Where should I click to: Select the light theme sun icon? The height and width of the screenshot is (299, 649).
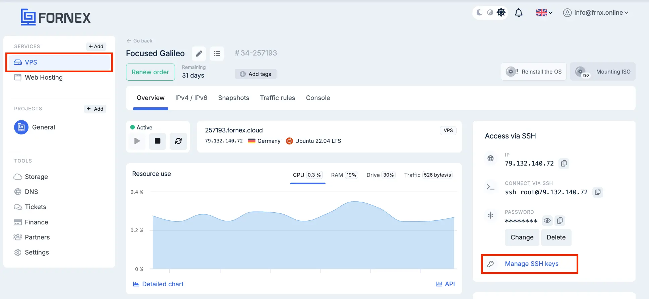[501, 13]
